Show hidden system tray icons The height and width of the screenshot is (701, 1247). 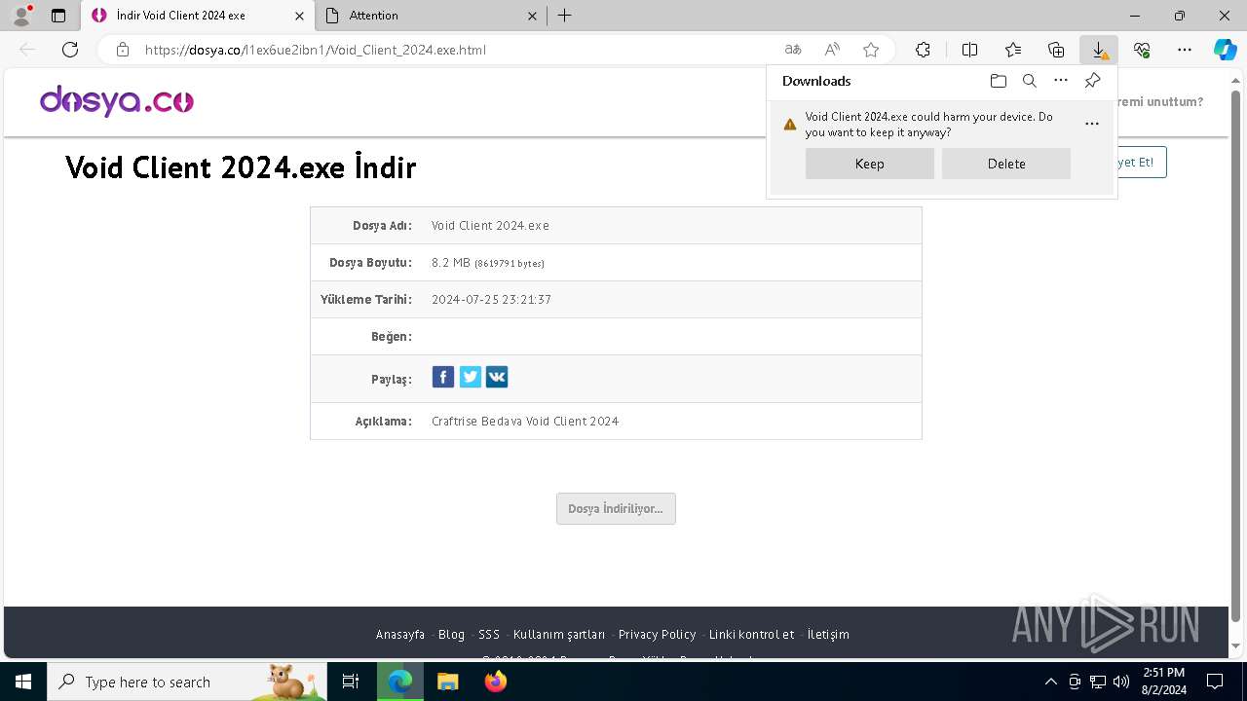coord(1050,682)
